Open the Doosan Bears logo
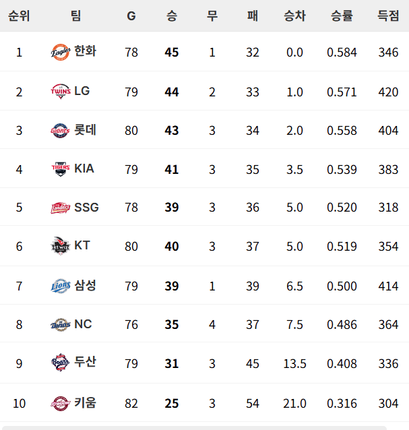 (x=61, y=362)
